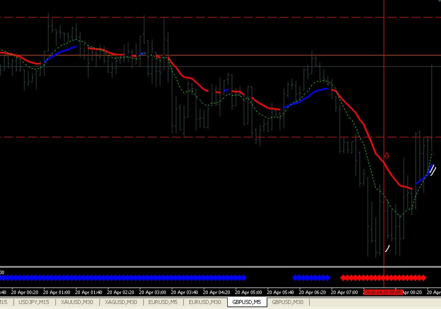Switch to the GBPUSD,M30 chart tab
The image size is (441, 309).
288,302
